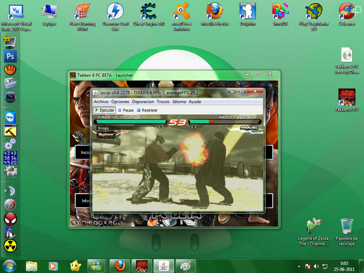Open the Windows Start orb
Viewport: 364px width, 273px height.
click(x=9, y=266)
